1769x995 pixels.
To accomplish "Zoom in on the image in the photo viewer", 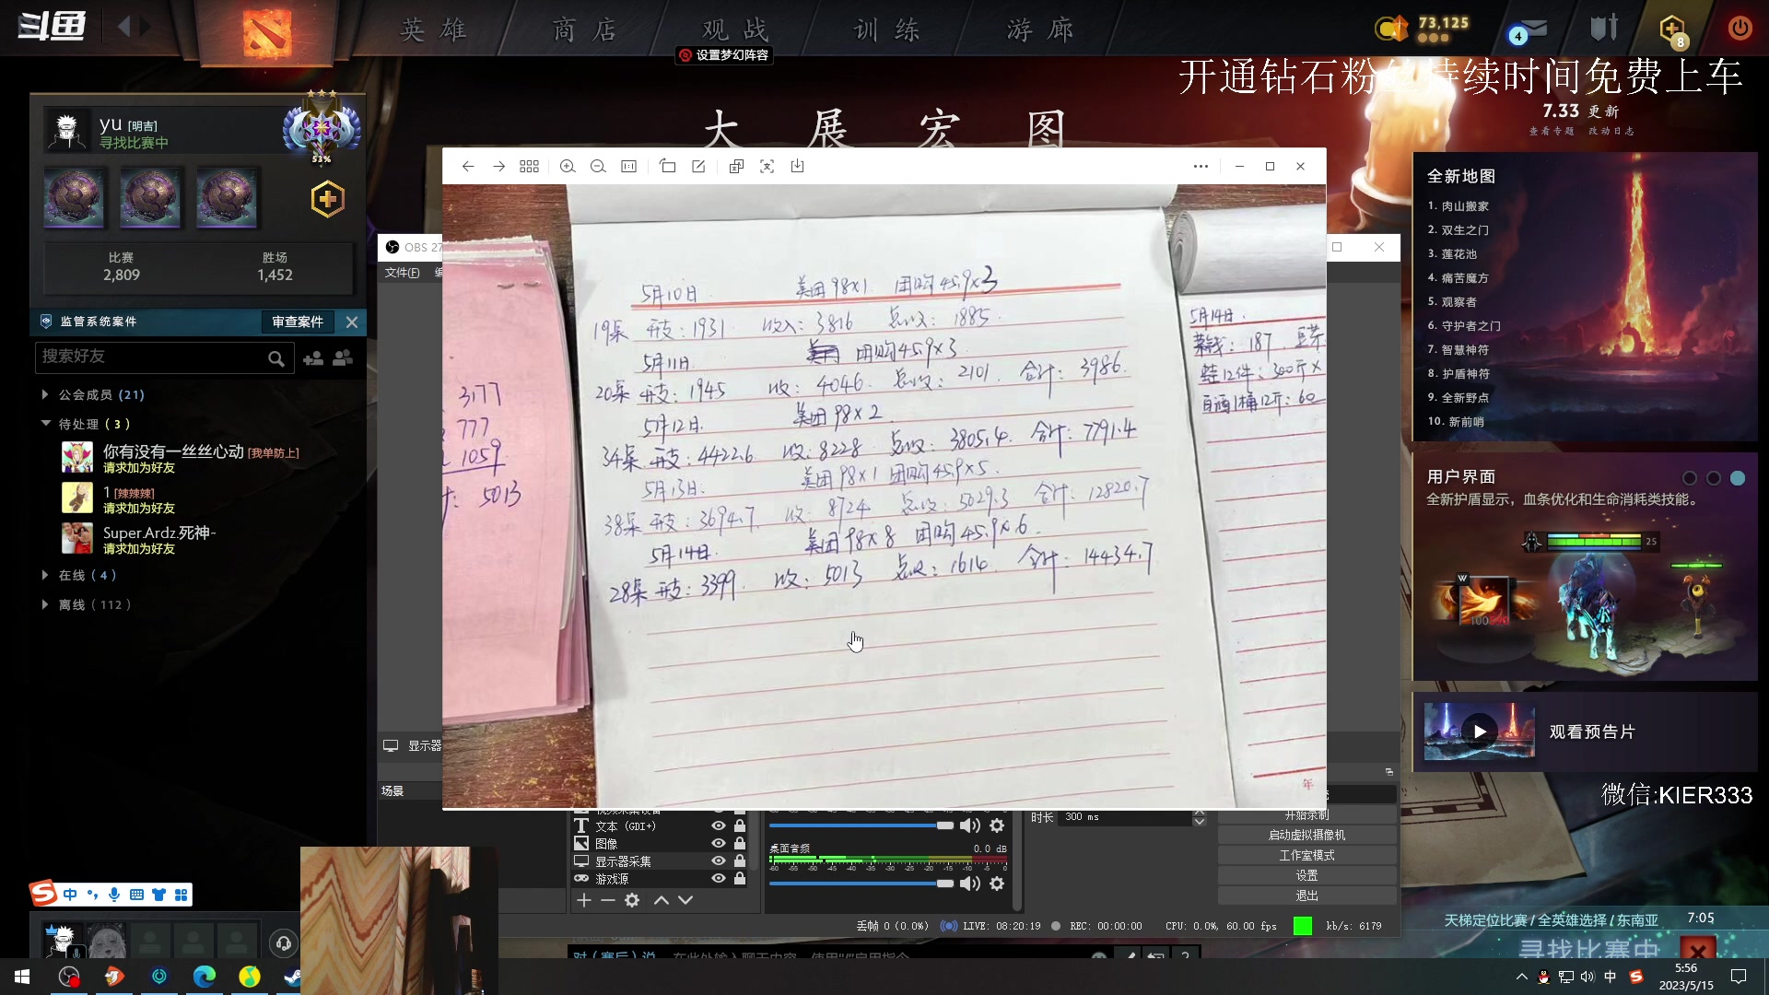I will pos(568,166).
